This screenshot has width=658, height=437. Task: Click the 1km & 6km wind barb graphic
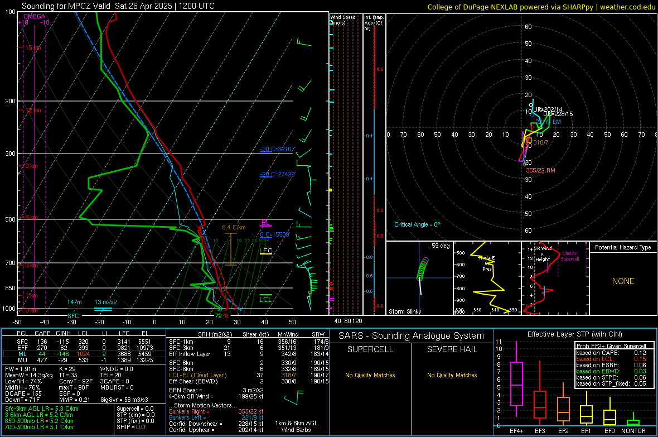(294, 397)
